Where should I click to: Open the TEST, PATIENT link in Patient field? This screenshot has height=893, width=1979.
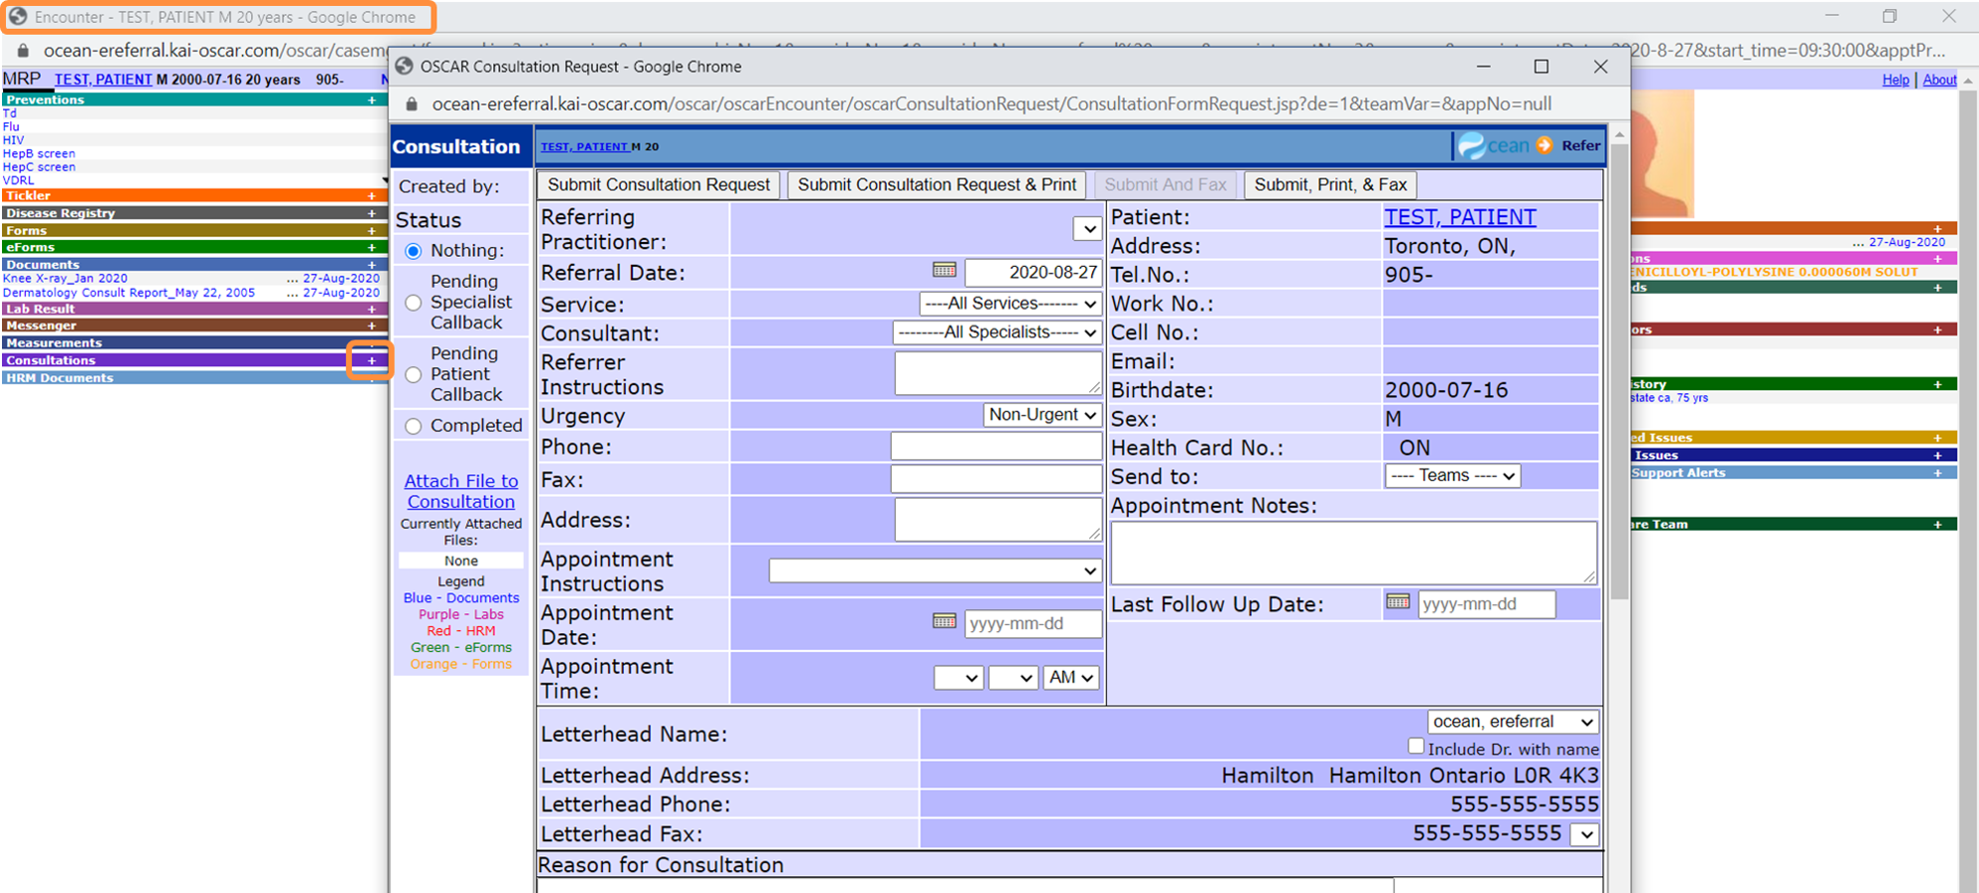pyautogui.click(x=1460, y=217)
